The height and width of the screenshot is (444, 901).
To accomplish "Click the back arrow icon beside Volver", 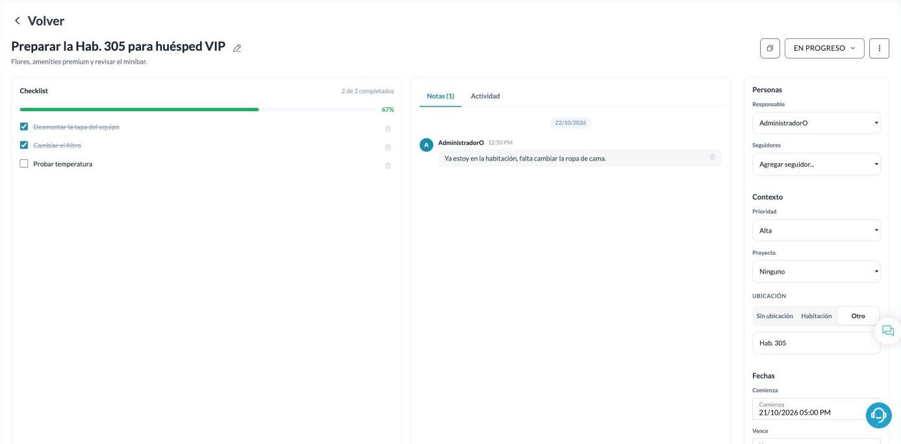I will point(17,21).
